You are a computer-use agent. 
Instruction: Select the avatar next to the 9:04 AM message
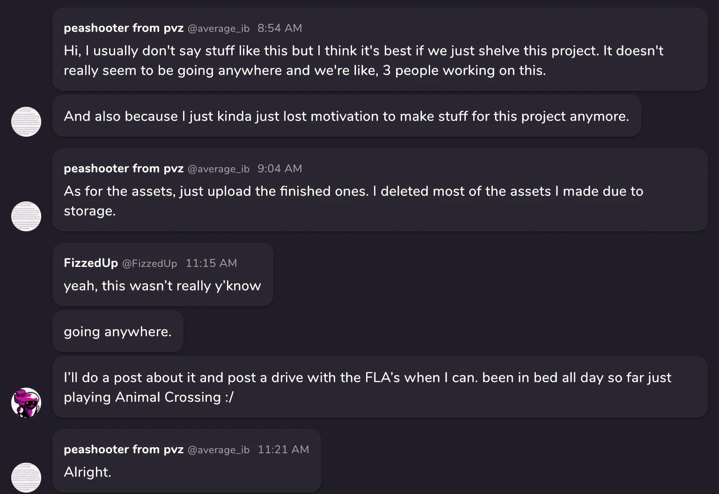pyautogui.click(x=26, y=216)
